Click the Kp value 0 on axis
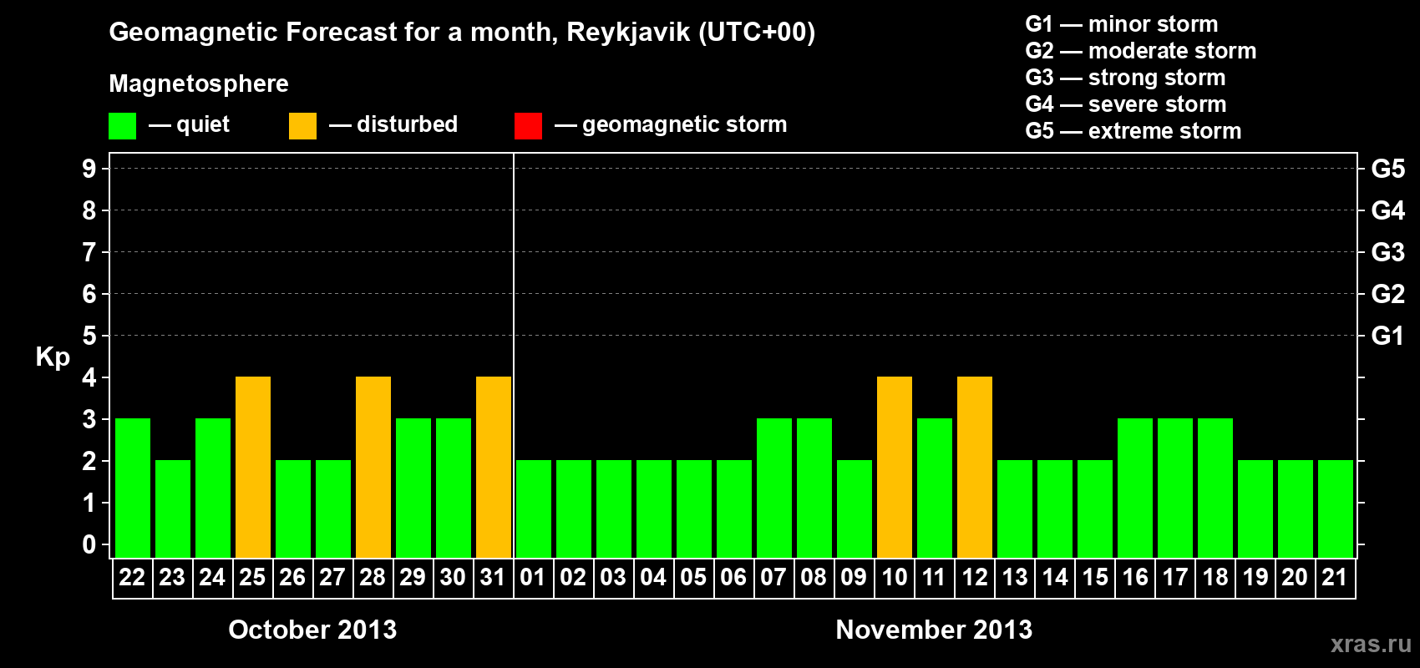The image size is (1420, 668). 89,544
